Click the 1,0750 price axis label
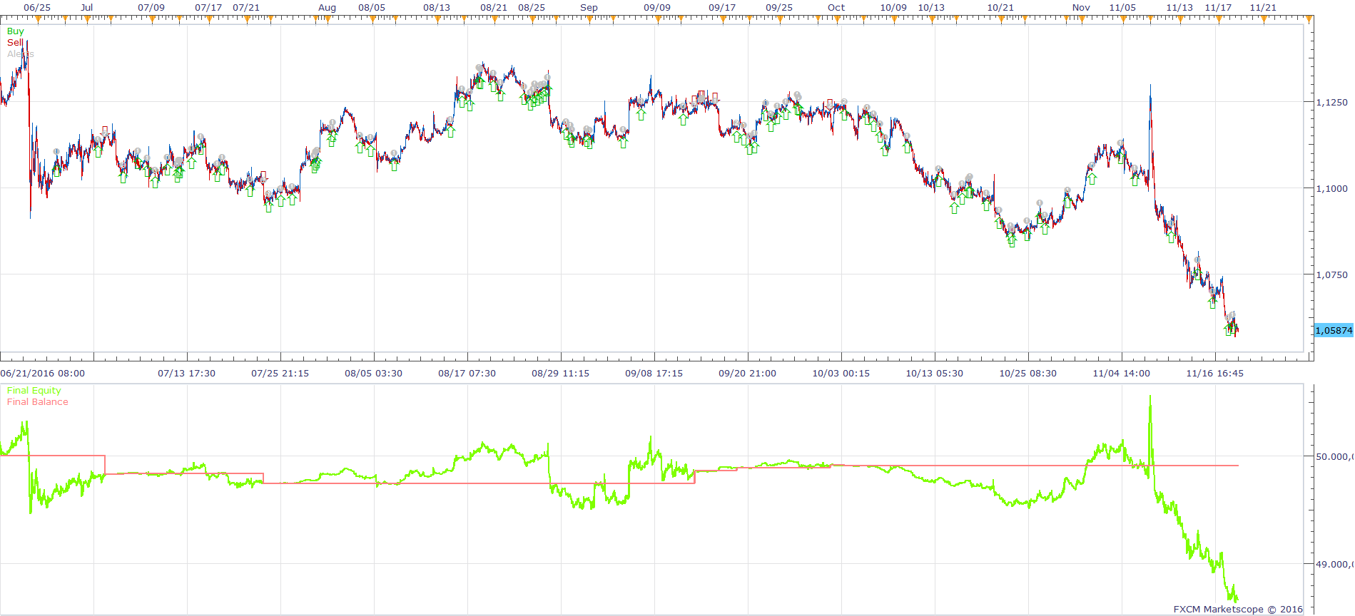The width and height of the screenshot is (1355, 616). pyautogui.click(x=1331, y=275)
